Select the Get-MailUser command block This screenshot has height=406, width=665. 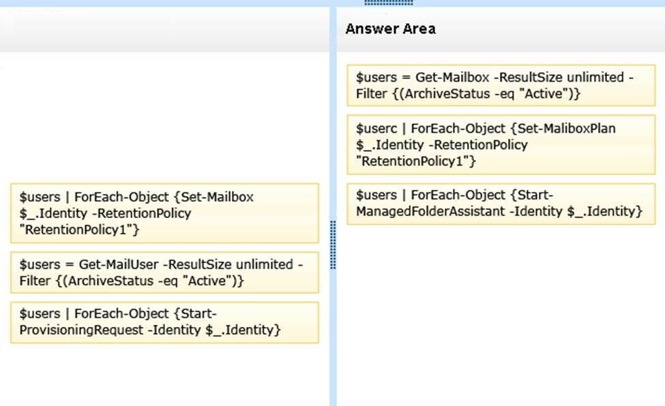click(x=164, y=272)
